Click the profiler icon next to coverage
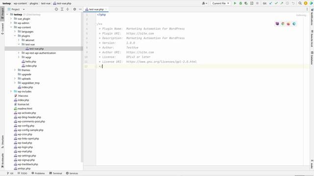The height and width of the screenshot is (176, 314). [x=252, y=3]
